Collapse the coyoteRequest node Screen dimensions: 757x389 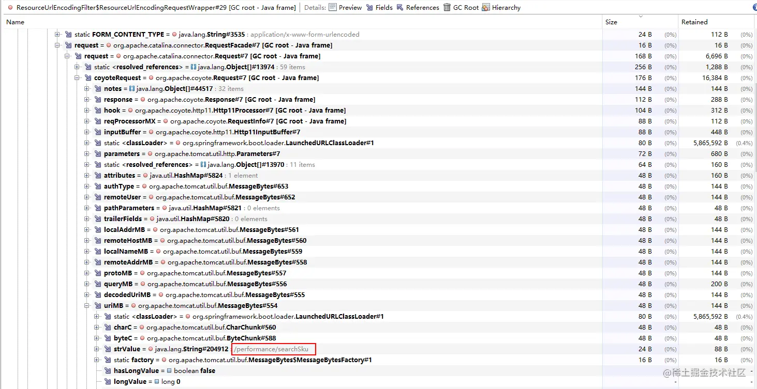(77, 78)
